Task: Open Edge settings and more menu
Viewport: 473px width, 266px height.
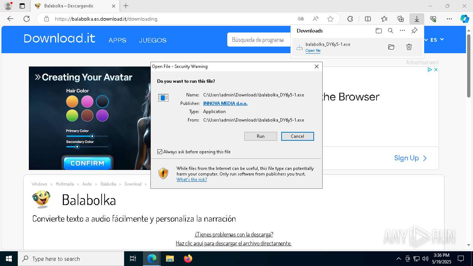Action: (x=449, y=19)
